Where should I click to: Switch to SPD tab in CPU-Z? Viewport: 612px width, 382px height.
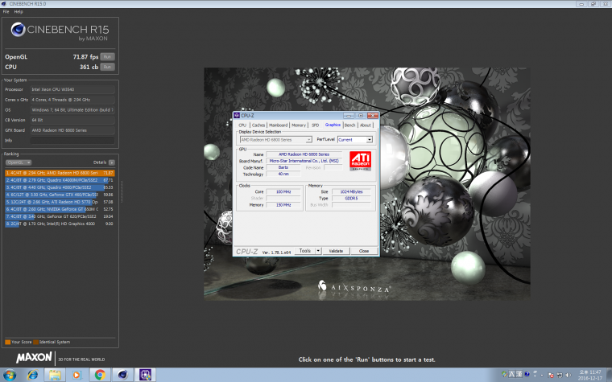[x=316, y=125]
